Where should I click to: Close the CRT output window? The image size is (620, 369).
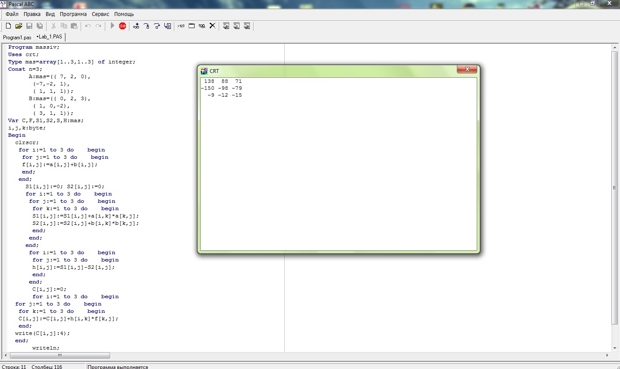(467, 69)
